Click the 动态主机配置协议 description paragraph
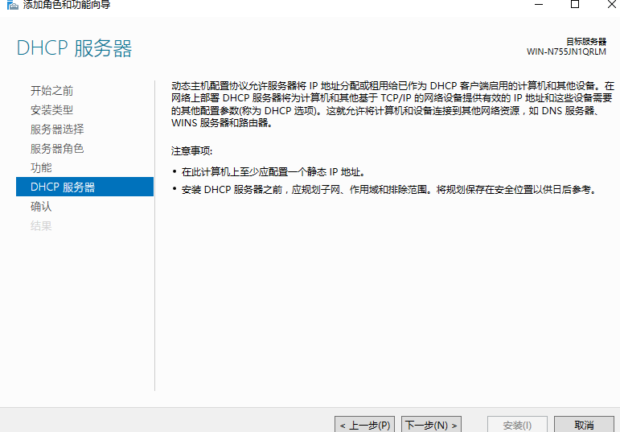620x432 pixels. 392,104
